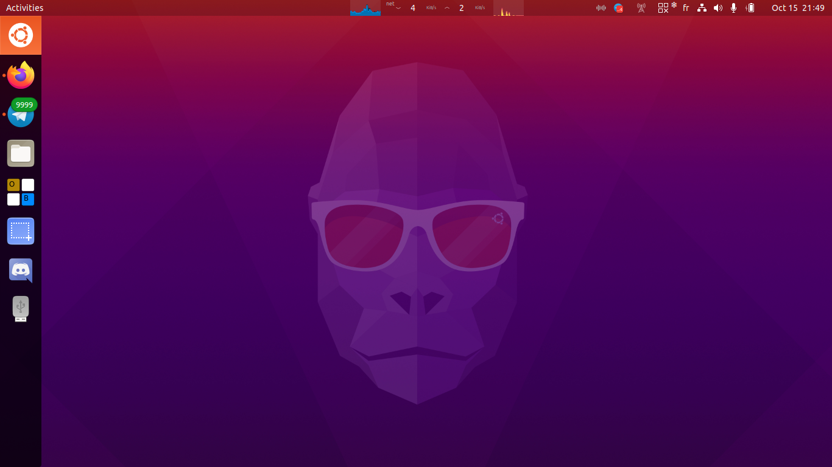Open the QR code grid tray icon
The width and height of the screenshot is (832, 467).
[663, 8]
